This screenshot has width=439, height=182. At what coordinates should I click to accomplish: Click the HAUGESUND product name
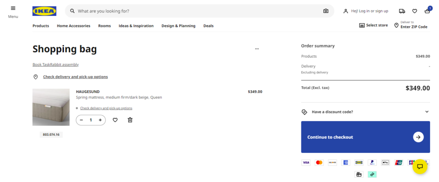(87, 92)
